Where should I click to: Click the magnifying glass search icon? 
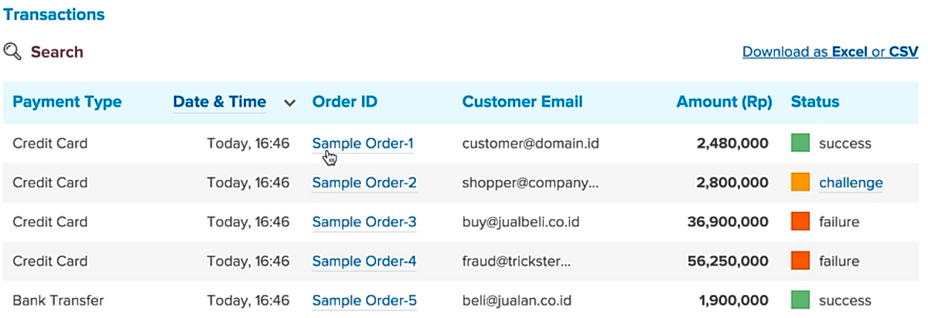[x=12, y=52]
